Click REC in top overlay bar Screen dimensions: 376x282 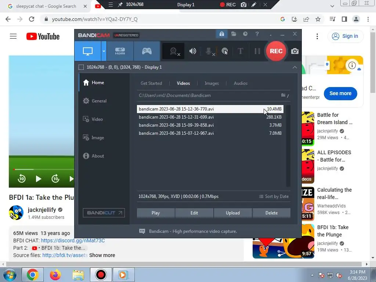coord(228,4)
